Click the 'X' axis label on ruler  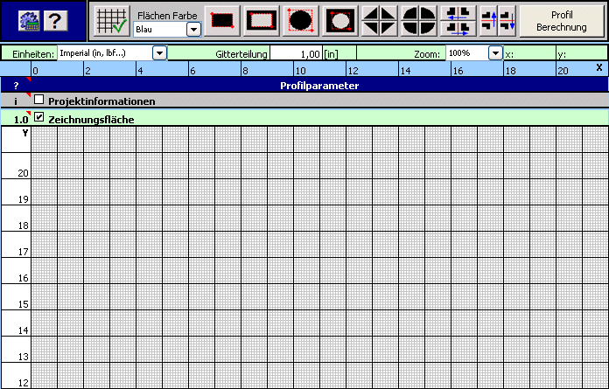(x=599, y=67)
